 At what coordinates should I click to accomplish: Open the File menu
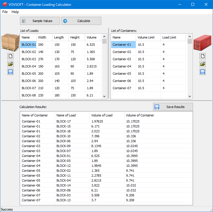tap(5, 12)
